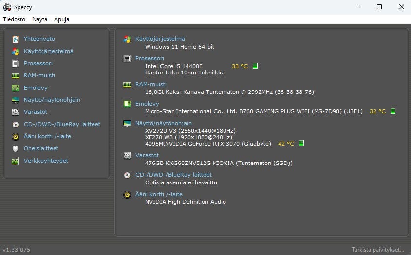Image resolution: width=411 pixels, height=255 pixels.
Task: Click motherboard temperature indicator beside 32 °C
Action: tap(393, 111)
